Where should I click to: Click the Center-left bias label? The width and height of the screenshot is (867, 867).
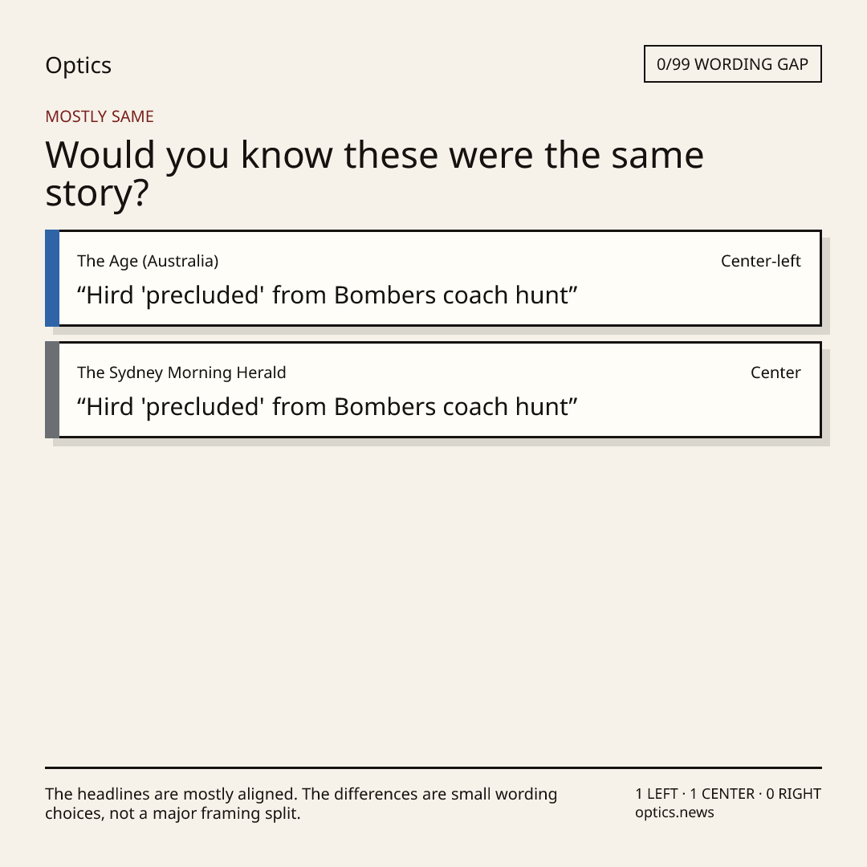click(x=761, y=261)
